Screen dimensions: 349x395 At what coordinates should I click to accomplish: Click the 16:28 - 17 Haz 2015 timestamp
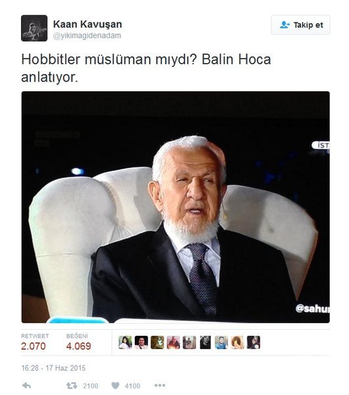pos(53,368)
